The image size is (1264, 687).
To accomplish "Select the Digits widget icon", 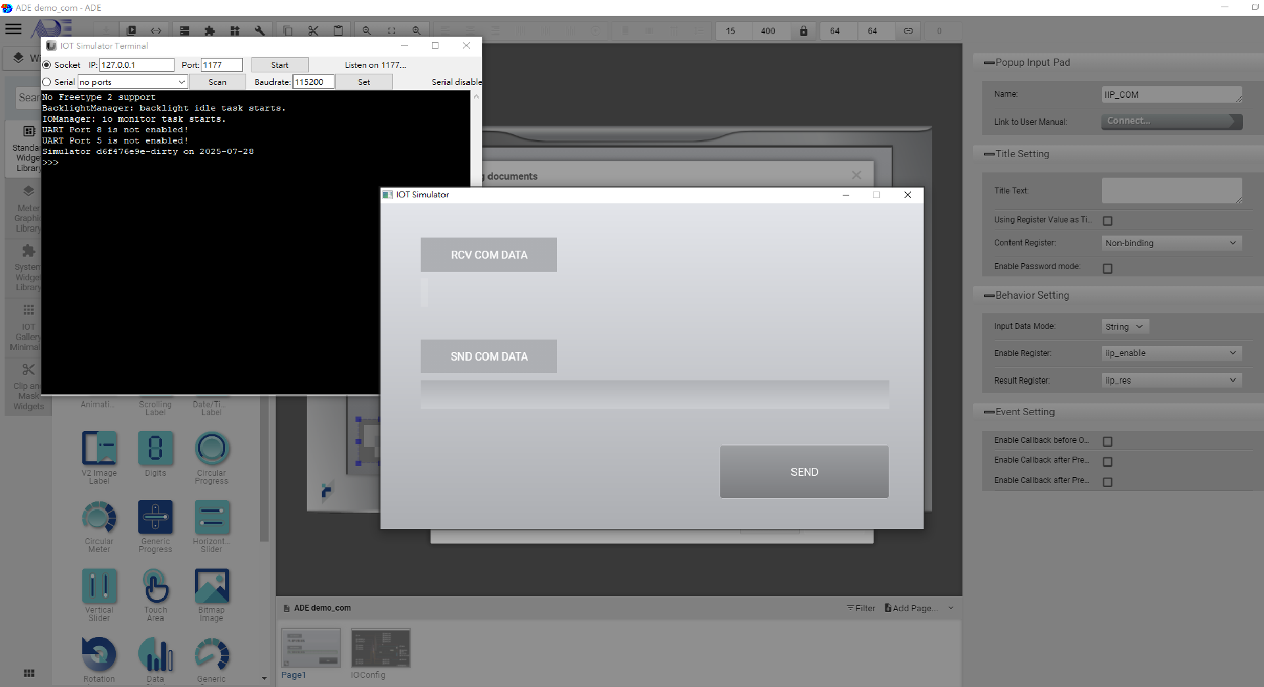I will tap(155, 449).
